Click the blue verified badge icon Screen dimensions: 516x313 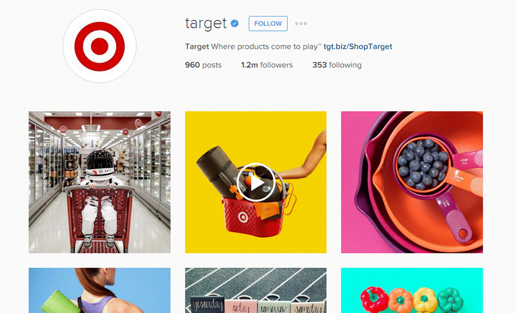[234, 24]
